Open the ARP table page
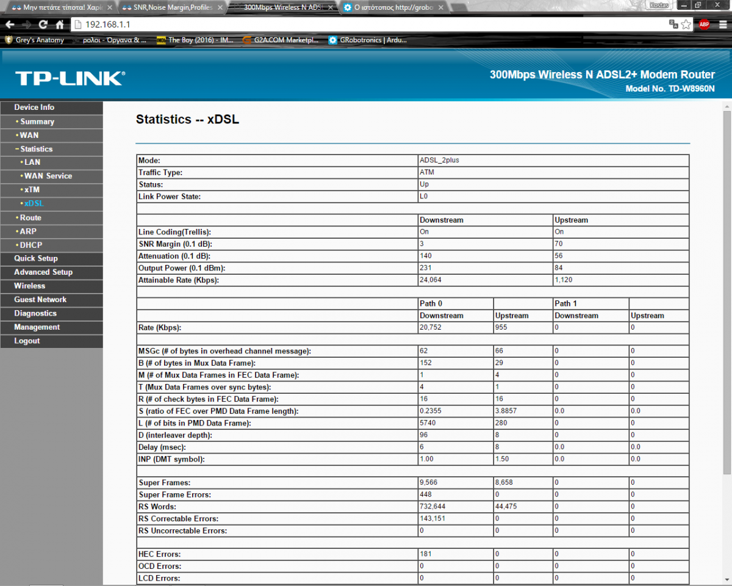732x586 pixels. 51,231
